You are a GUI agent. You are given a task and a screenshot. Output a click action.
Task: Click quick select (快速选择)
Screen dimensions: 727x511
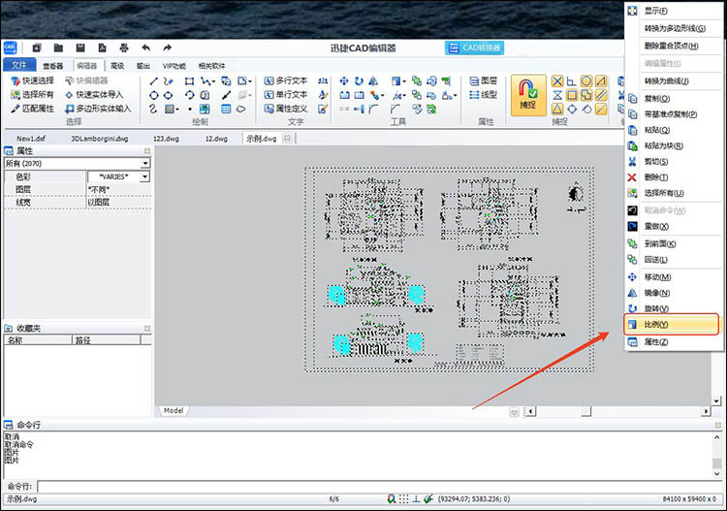(33, 80)
